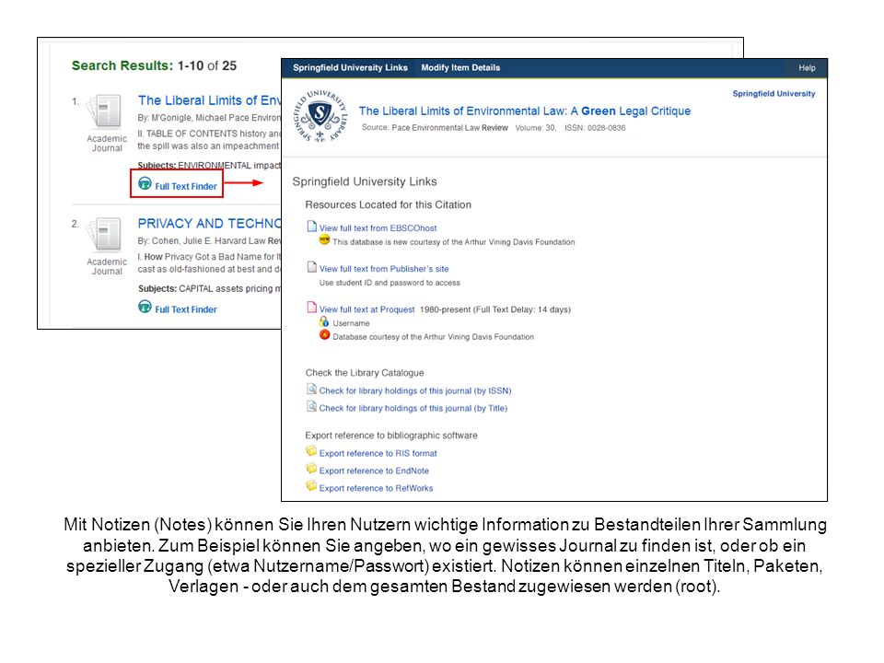This screenshot has height=663, width=884.
Task: Open 'The Liberal Limits of Env' result title
Action: [209, 100]
